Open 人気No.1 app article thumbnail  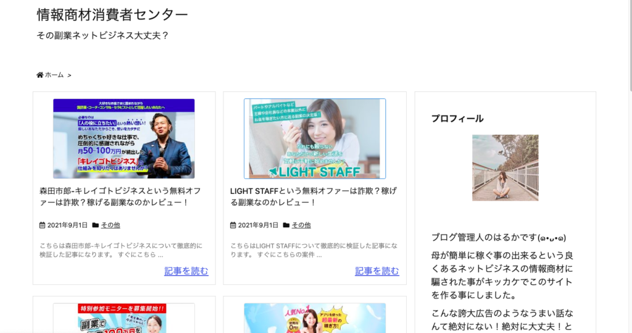click(315, 318)
